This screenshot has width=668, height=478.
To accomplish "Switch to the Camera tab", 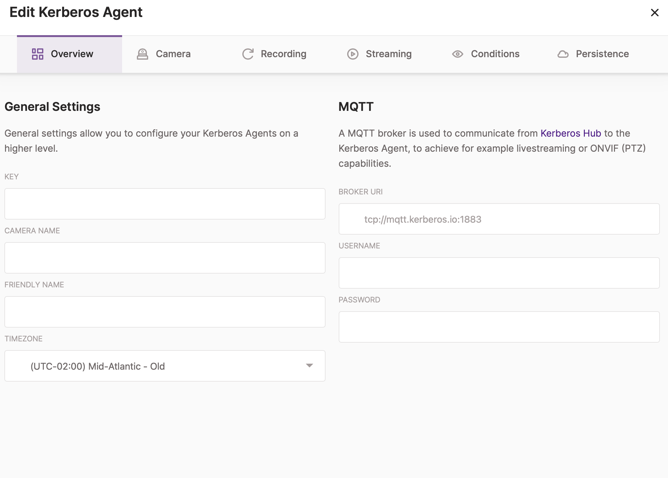I will coord(173,54).
